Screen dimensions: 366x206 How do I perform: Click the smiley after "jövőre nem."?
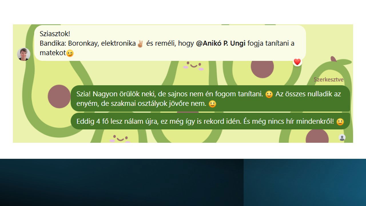point(212,104)
